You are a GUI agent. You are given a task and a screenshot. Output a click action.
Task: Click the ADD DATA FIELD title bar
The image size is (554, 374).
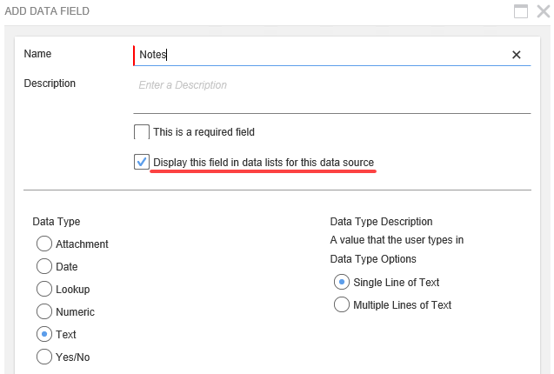coord(261,11)
